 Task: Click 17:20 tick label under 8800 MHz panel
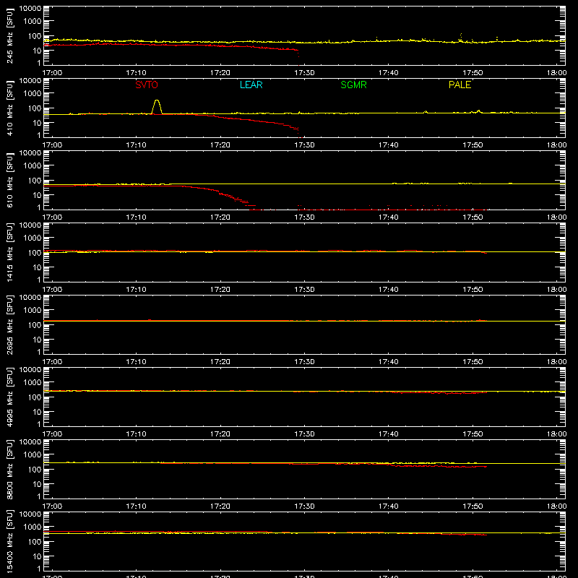[x=220, y=506]
